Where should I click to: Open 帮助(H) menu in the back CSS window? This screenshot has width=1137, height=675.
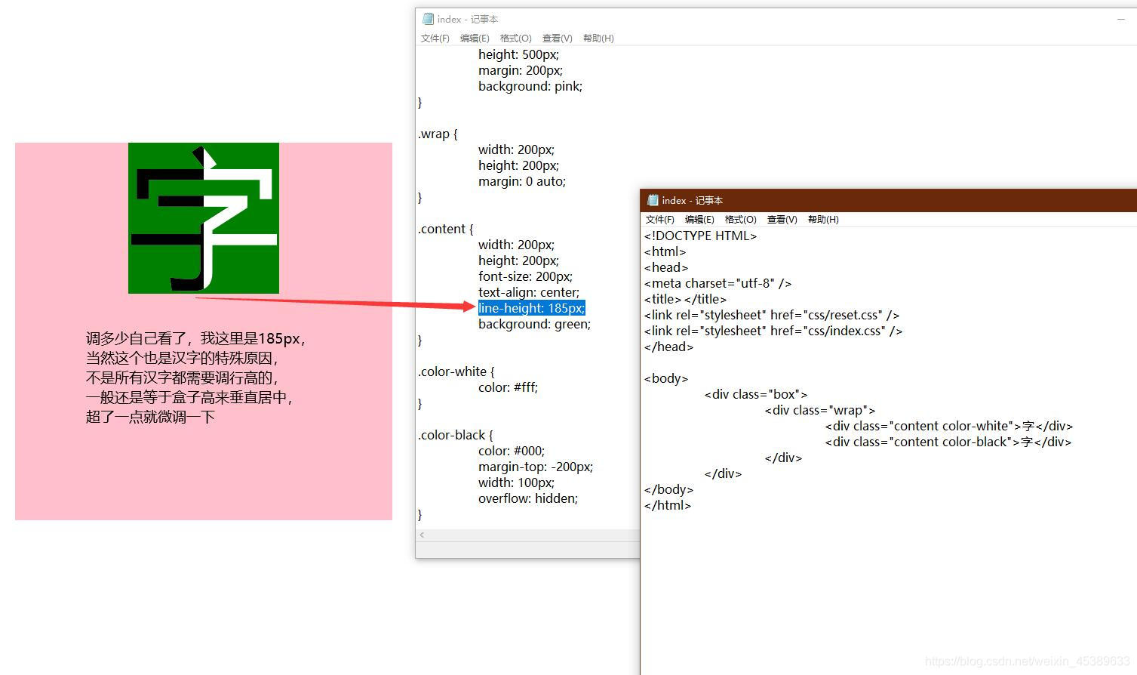point(598,39)
